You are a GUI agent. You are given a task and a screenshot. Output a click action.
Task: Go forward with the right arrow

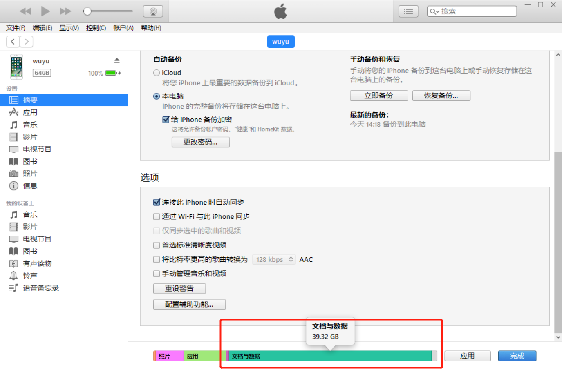[x=27, y=41]
